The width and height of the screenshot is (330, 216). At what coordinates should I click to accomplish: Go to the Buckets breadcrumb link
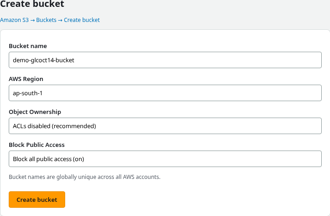point(46,20)
